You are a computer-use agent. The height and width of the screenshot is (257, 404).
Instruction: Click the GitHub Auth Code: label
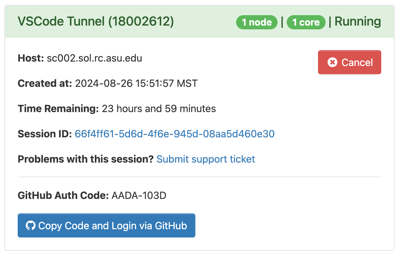pyautogui.click(x=63, y=196)
